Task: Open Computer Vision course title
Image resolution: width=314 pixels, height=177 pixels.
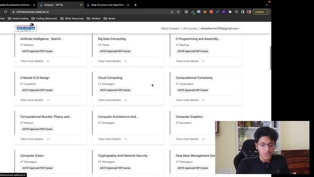Action: pyautogui.click(x=32, y=156)
